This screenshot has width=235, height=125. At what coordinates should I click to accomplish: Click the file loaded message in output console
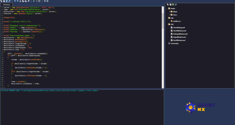click(x=50, y=90)
